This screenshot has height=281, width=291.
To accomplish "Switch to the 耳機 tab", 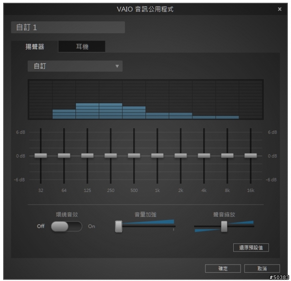I will point(82,46).
